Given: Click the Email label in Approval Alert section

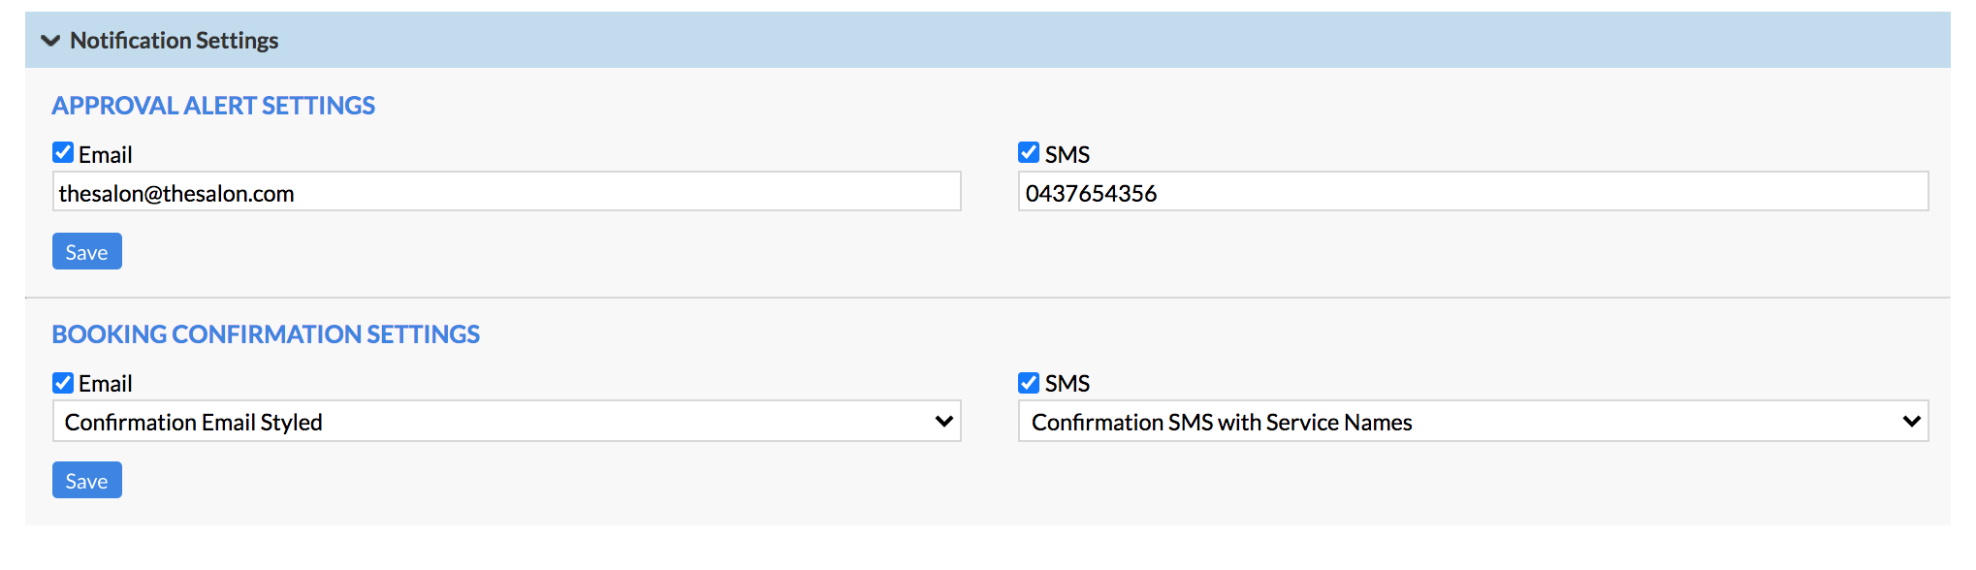Looking at the screenshot, I should pyautogui.click(x=105, y=155).
